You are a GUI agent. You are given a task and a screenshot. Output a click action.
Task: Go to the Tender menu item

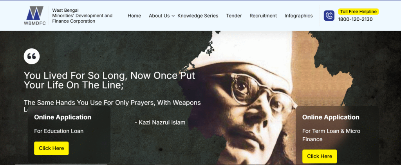[x=234, y=16]
